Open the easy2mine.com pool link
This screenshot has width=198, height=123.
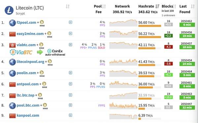tap(30, 34)
